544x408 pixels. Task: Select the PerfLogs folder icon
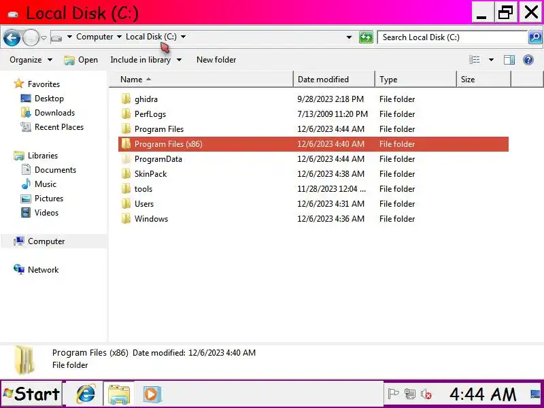click(x=126, y=114)
